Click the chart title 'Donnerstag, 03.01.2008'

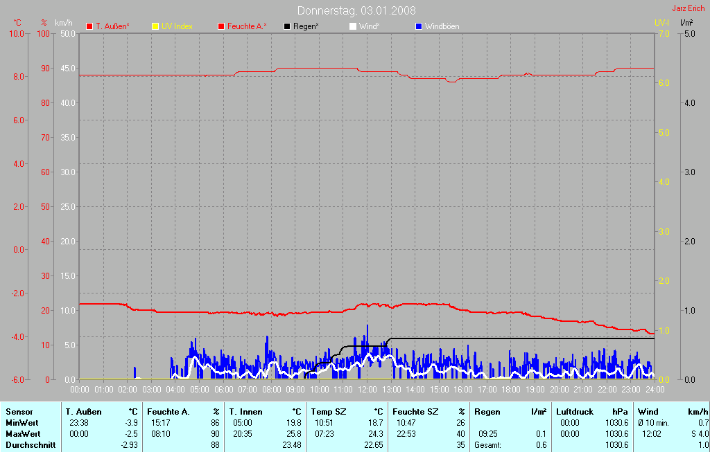(x=356, y=10)
